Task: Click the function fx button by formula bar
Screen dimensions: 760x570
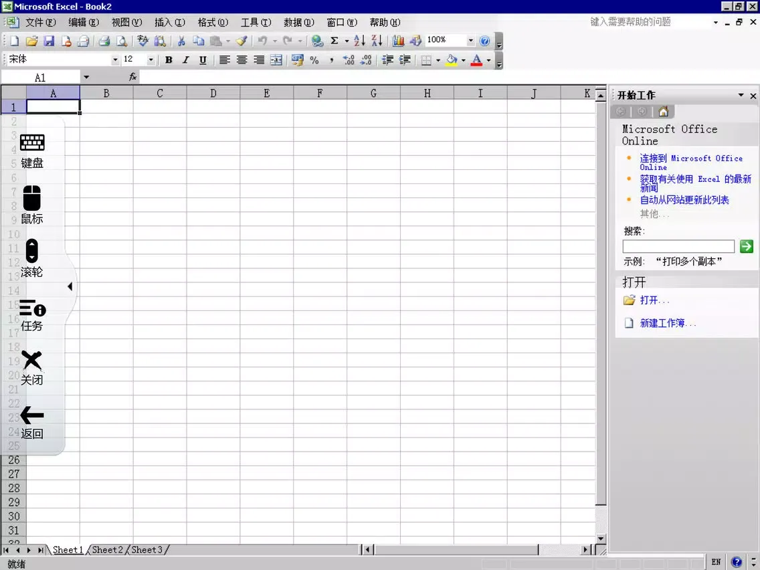Action: click(x=133, y=77)
